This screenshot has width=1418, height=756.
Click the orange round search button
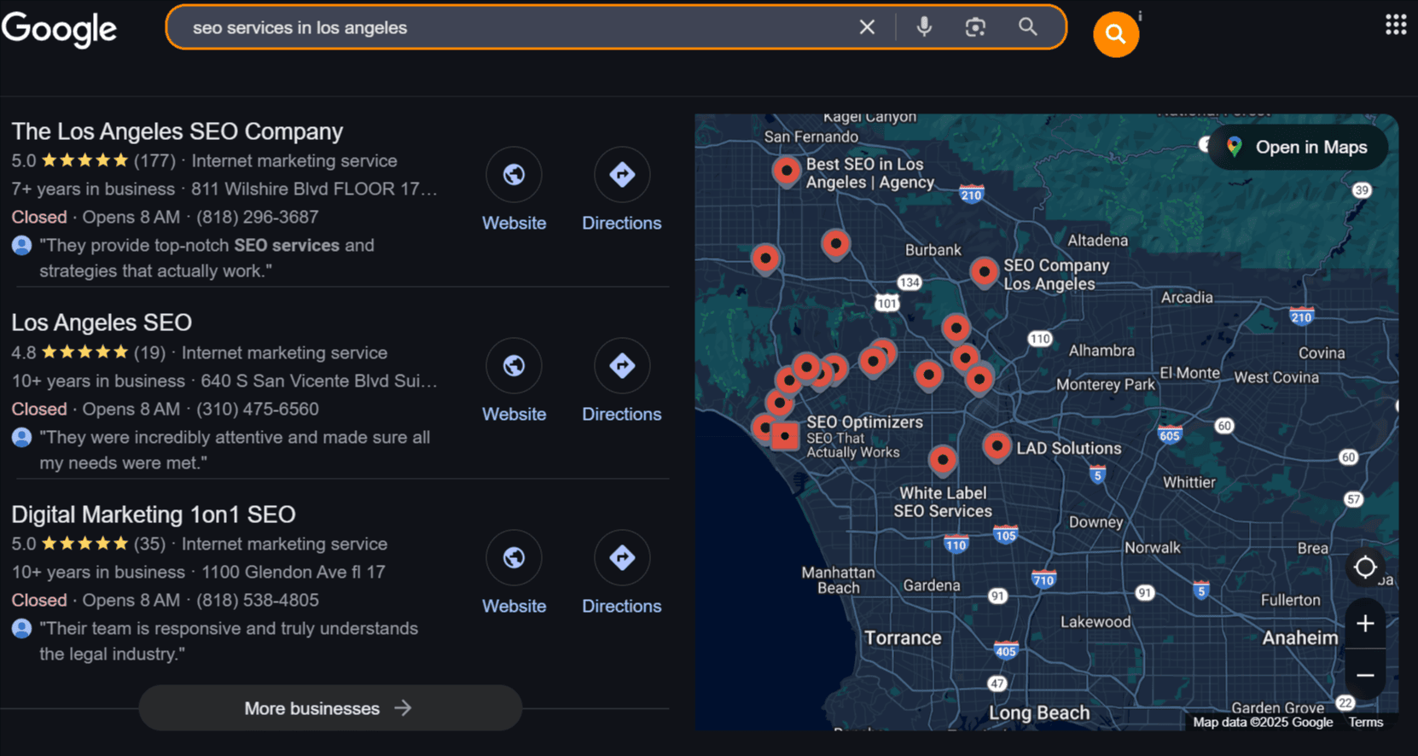click(1116, 34)
